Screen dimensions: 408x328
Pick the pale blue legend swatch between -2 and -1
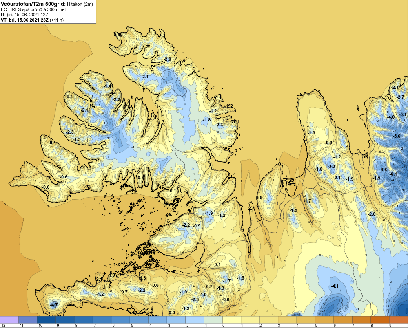point(195,319)
